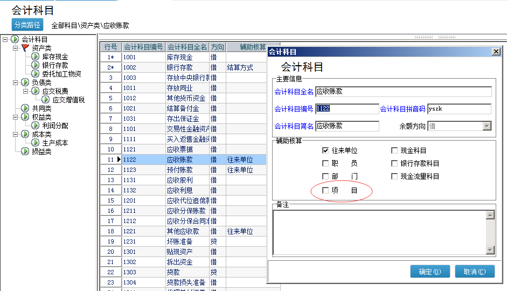Close the 会计科目 dialog
The height and width of the screenshot is (291, 507).
pyautogui.click(x=496, y=52)
